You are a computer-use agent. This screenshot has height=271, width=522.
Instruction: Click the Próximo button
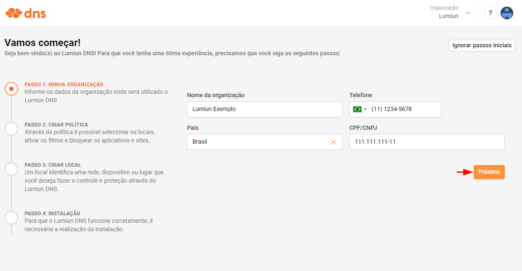click(489, 172)
